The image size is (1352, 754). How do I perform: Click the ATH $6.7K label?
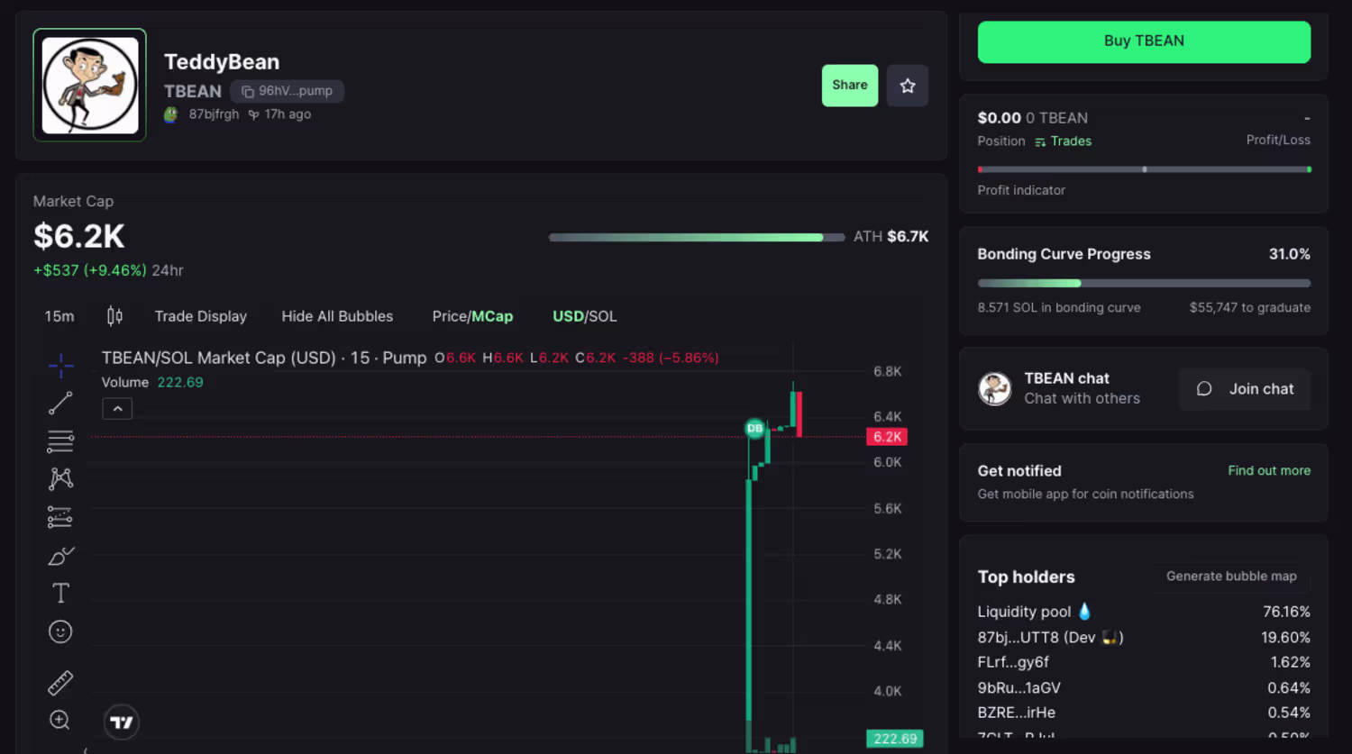pyautogui.click(x=891, y=237)
